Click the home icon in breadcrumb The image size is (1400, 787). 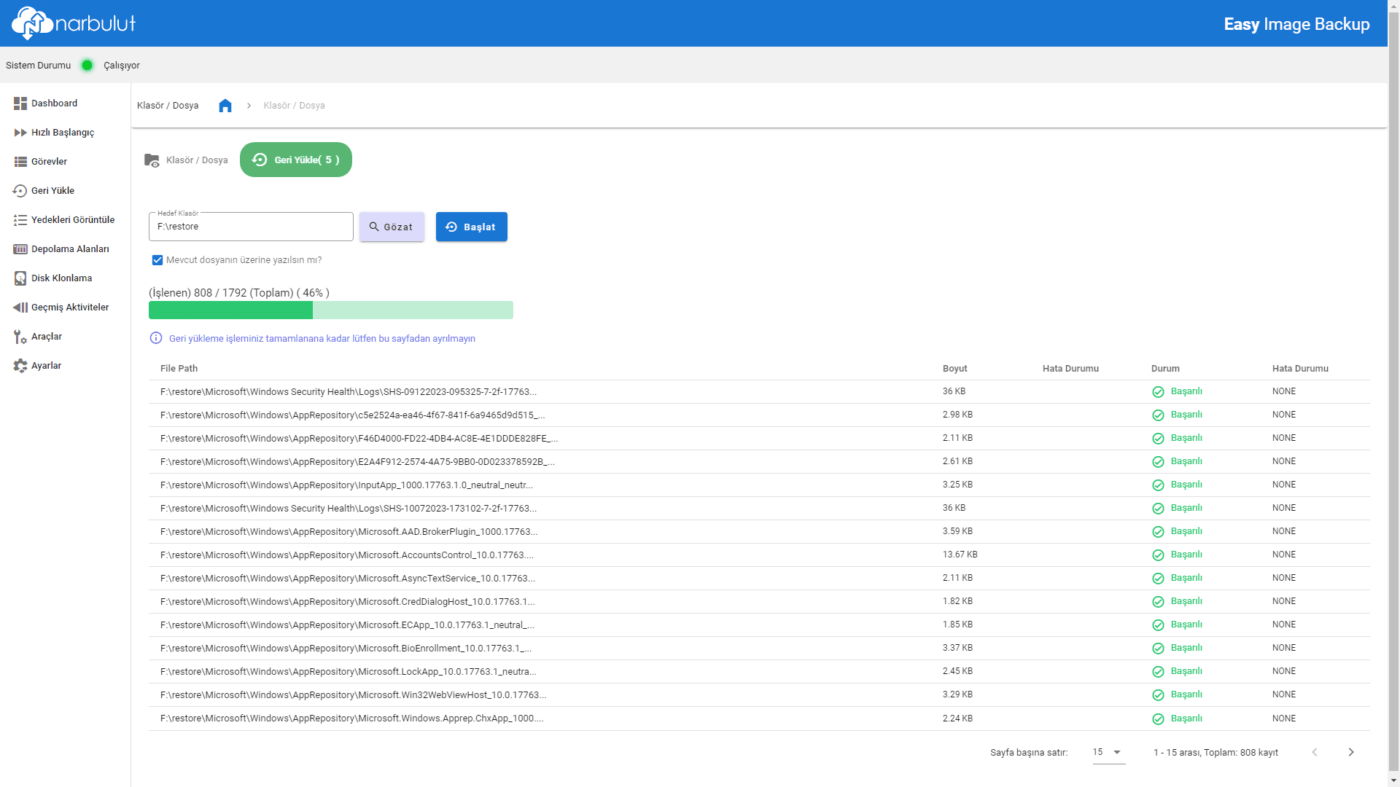click(x=225, y=106)
